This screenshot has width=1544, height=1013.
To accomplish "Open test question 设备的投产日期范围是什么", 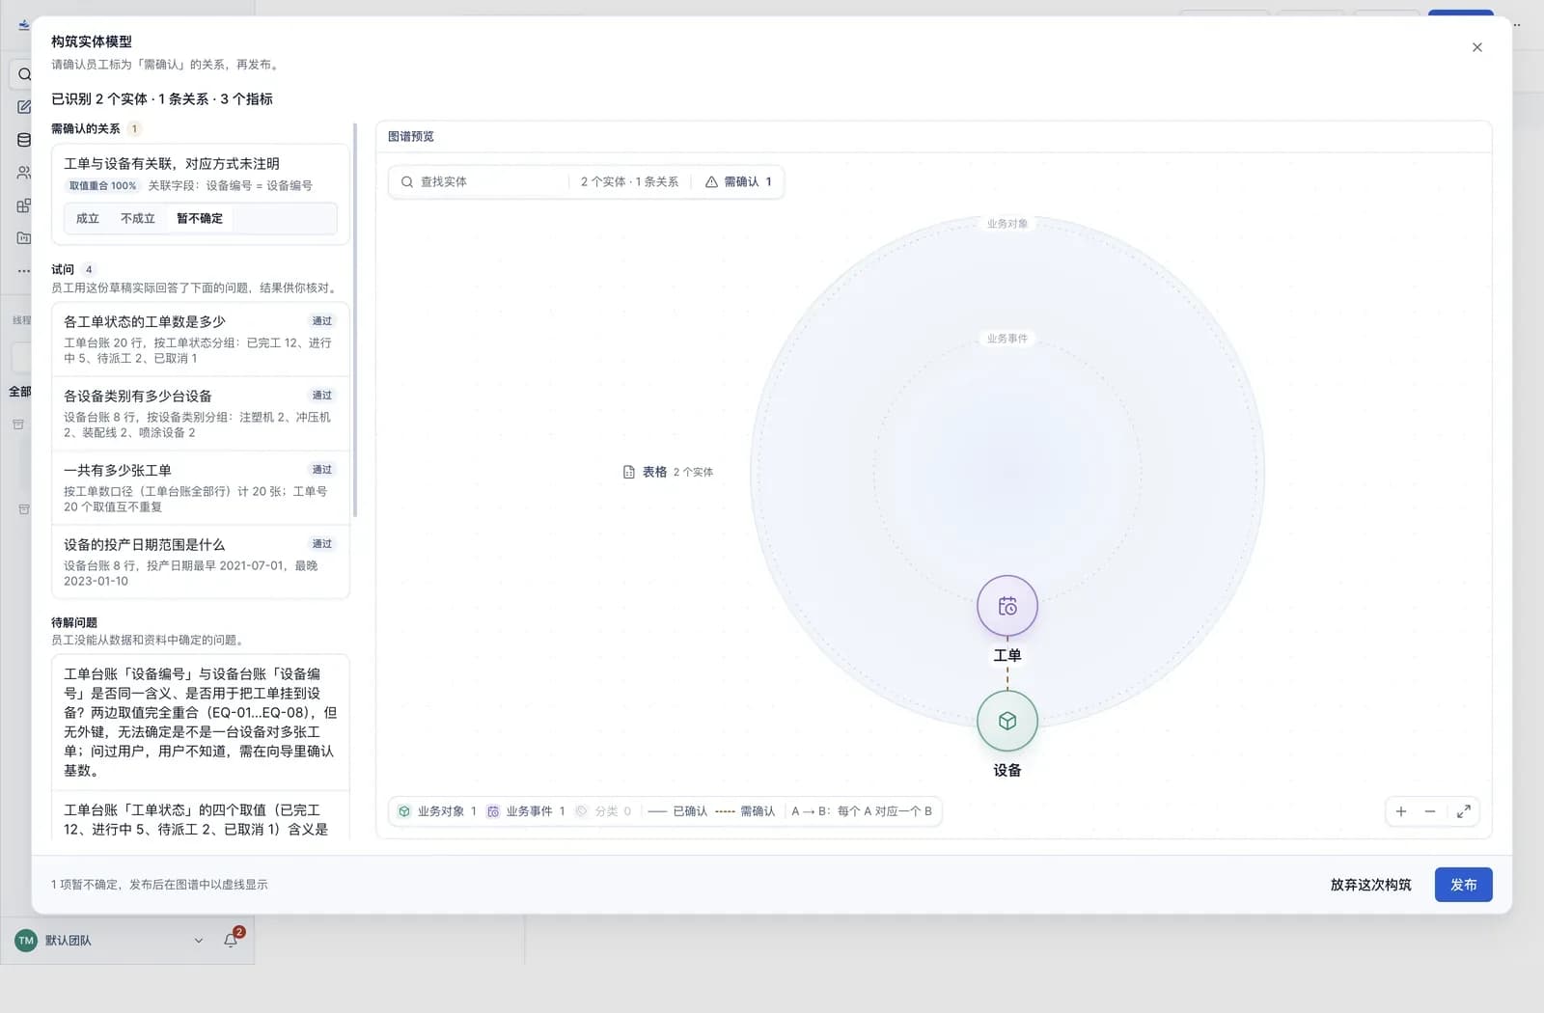I will [x=201, y=562].
